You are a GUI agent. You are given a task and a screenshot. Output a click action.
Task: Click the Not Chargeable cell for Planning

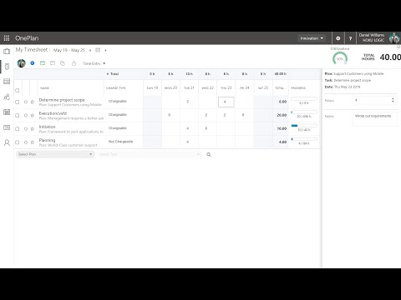(x=120, y=142)
